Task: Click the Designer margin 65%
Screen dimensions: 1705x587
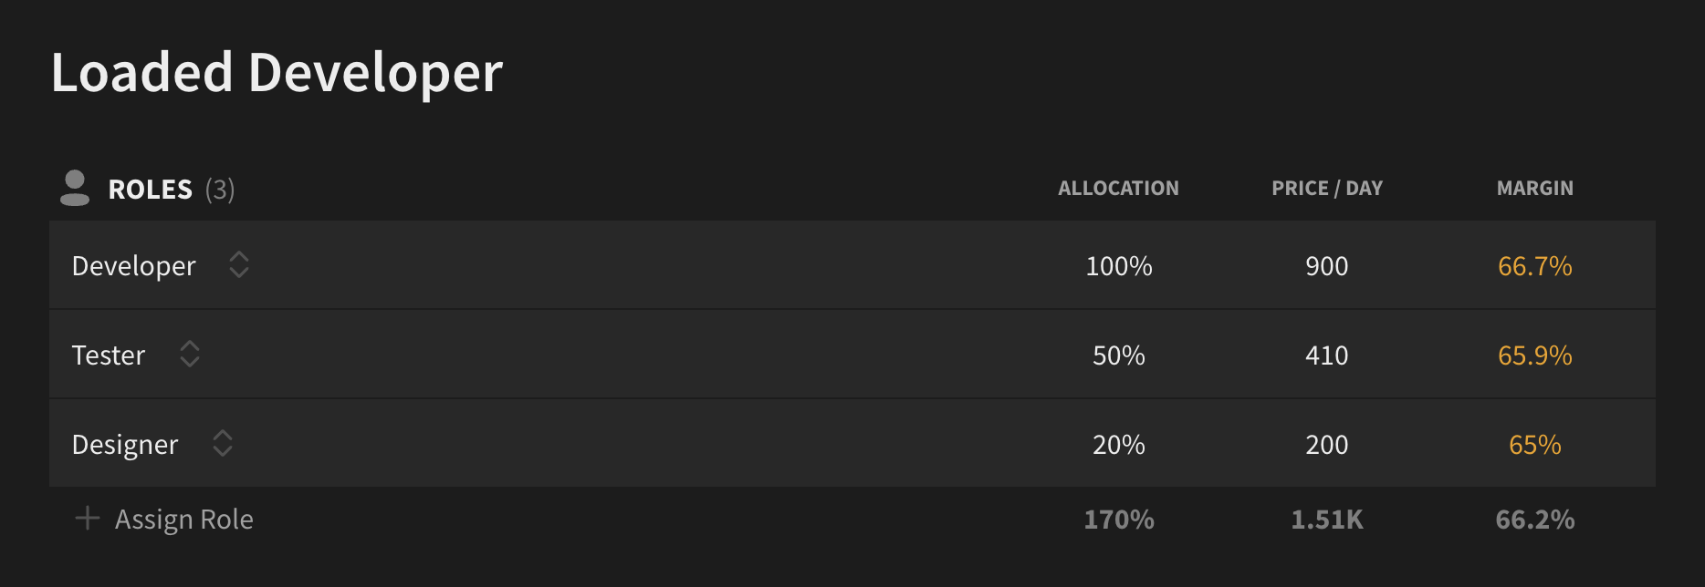Action: click(1535, 445)
